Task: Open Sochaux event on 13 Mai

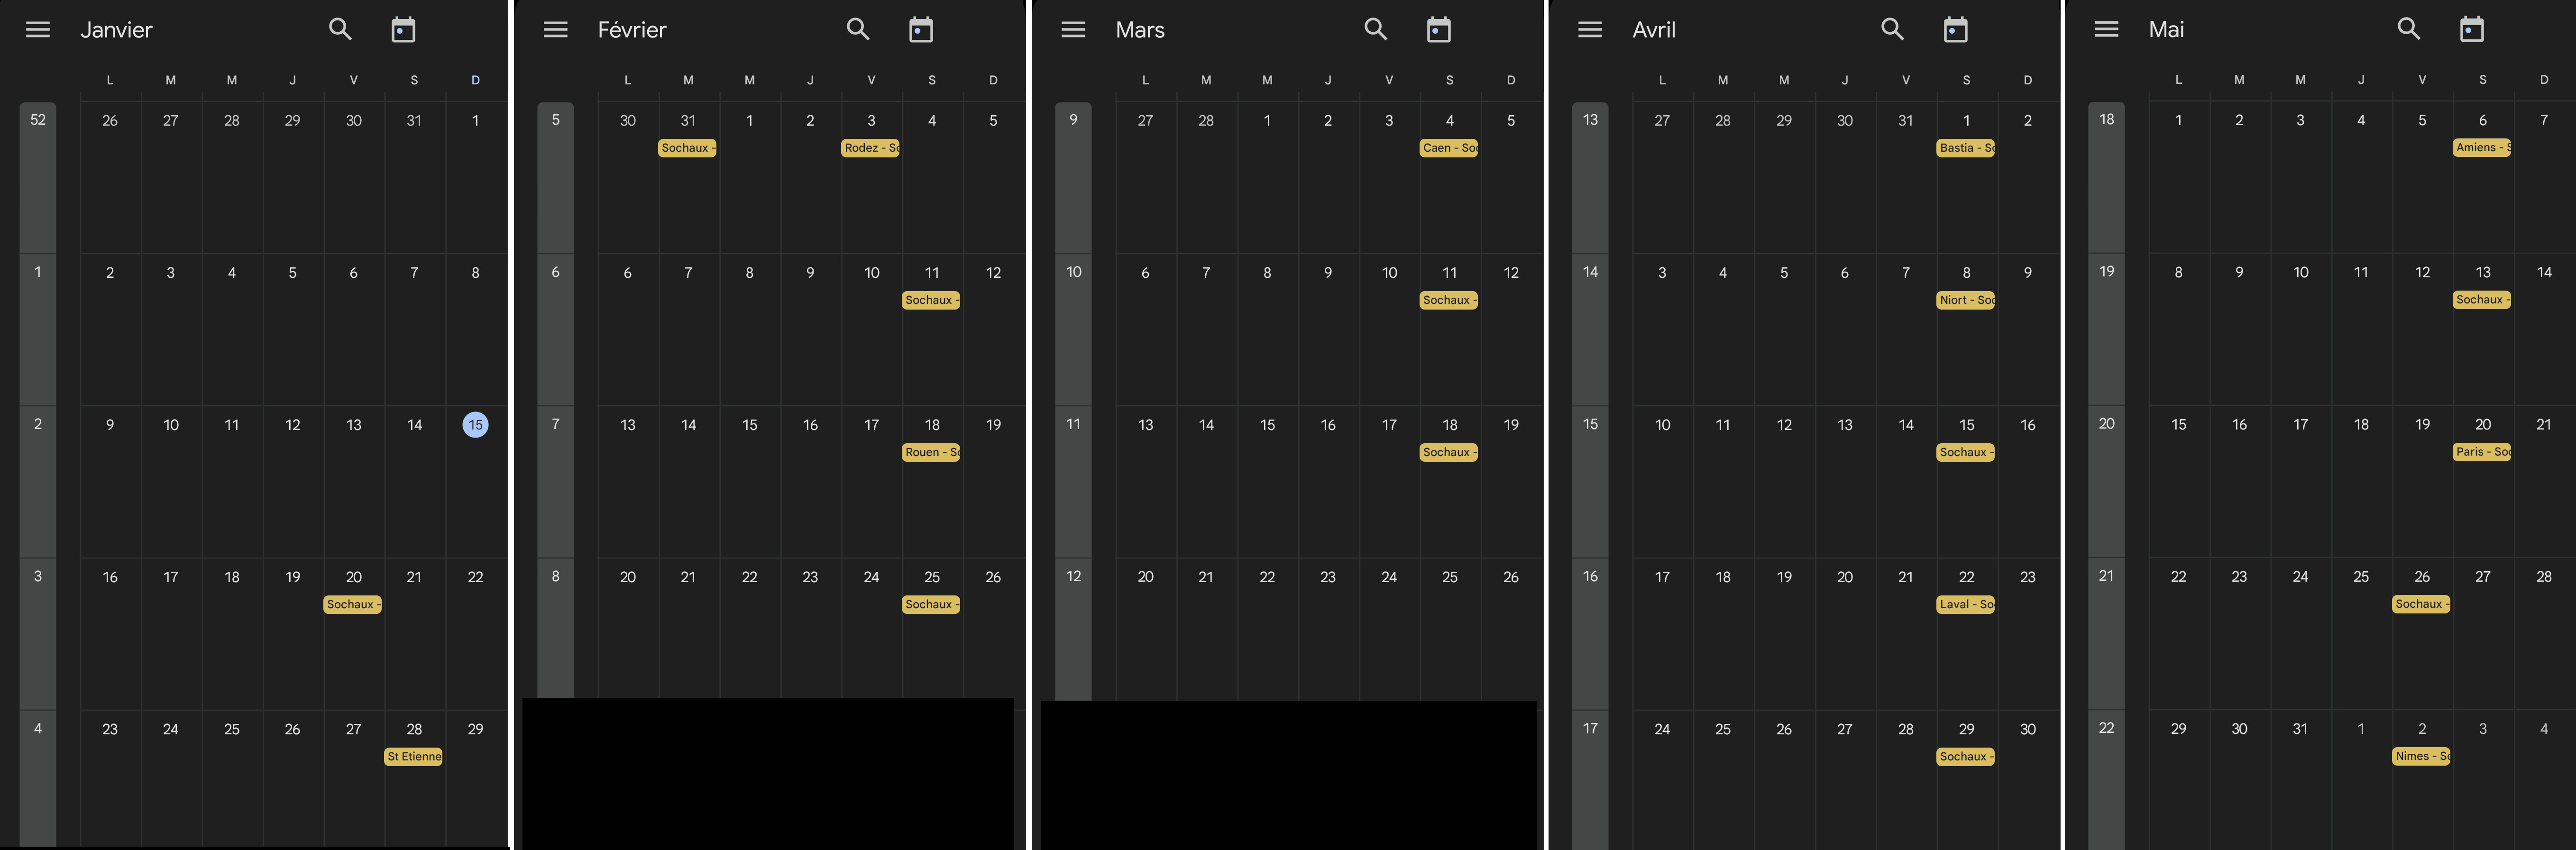Action: coord(2482,299)
